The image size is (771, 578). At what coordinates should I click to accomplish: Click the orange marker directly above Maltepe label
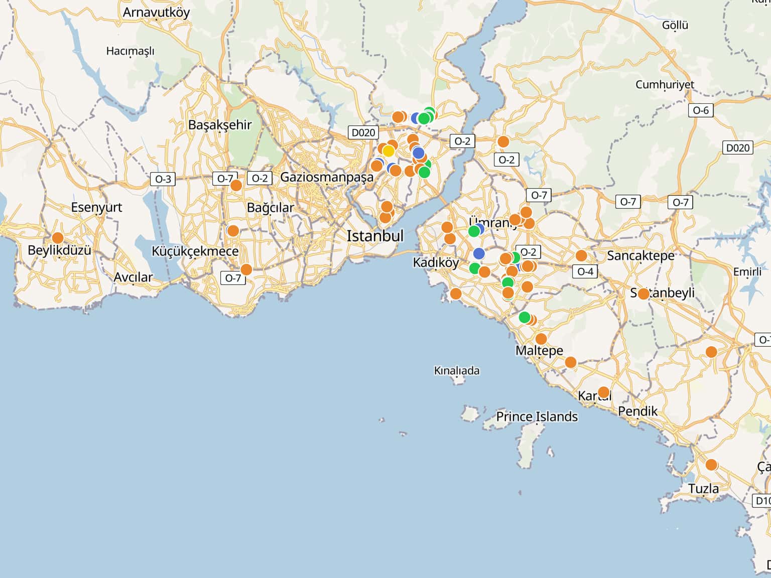pyautogui.click(x=541, y=339)
